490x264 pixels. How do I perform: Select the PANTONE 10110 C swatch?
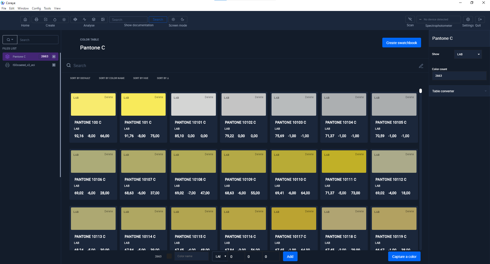pyautogui.click(x=294, y=162)
